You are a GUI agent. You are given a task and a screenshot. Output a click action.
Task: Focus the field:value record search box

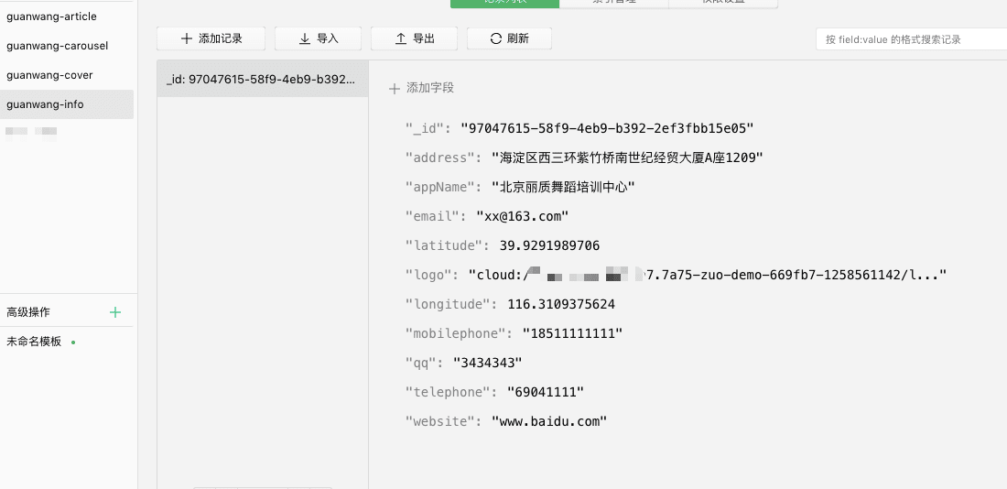(x=911, y=39)
